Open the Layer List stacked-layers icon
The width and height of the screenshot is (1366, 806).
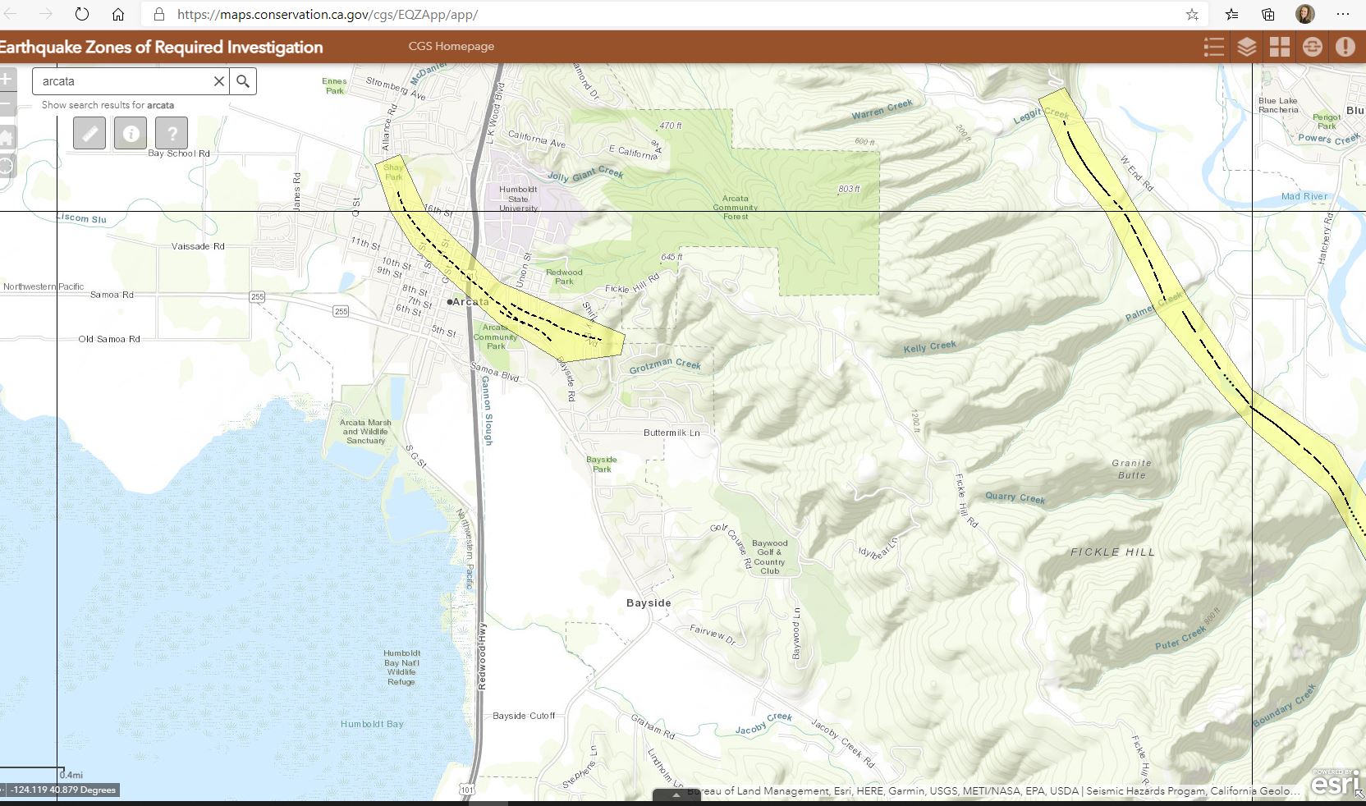click(x=1246, y=47)
